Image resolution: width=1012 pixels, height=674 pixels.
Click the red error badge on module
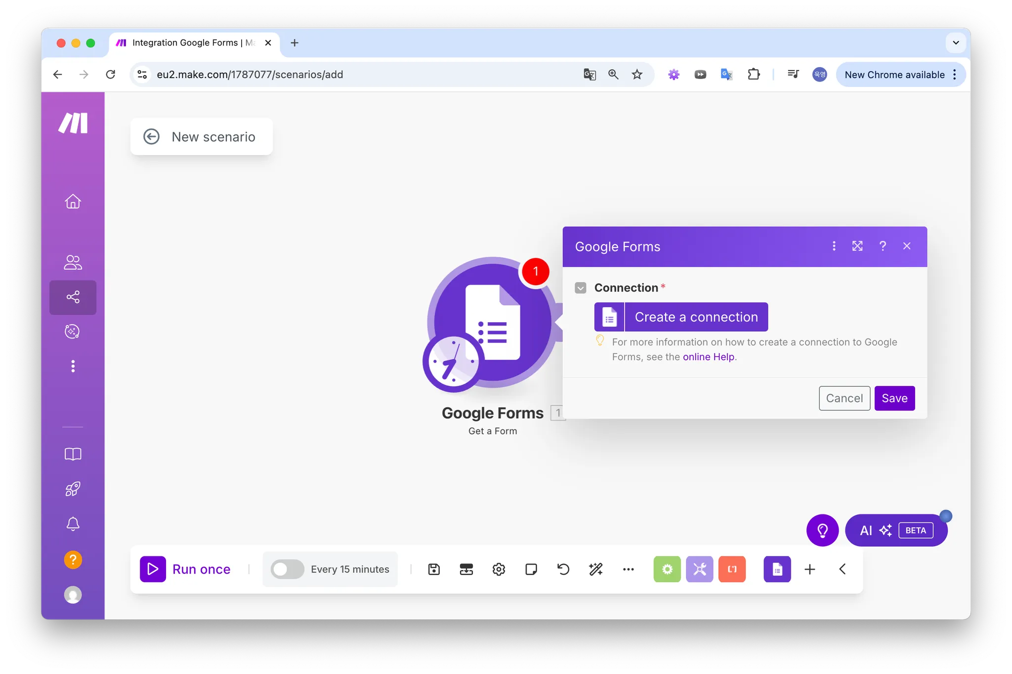coord(536,271)
